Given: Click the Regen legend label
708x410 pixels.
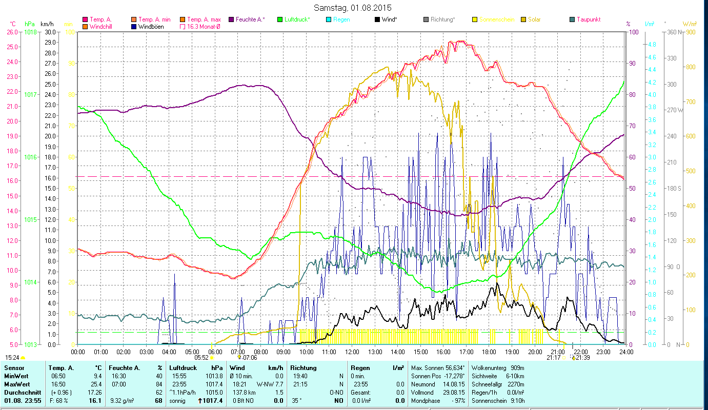Looking at the screenshot, I should tap(342, 19).
